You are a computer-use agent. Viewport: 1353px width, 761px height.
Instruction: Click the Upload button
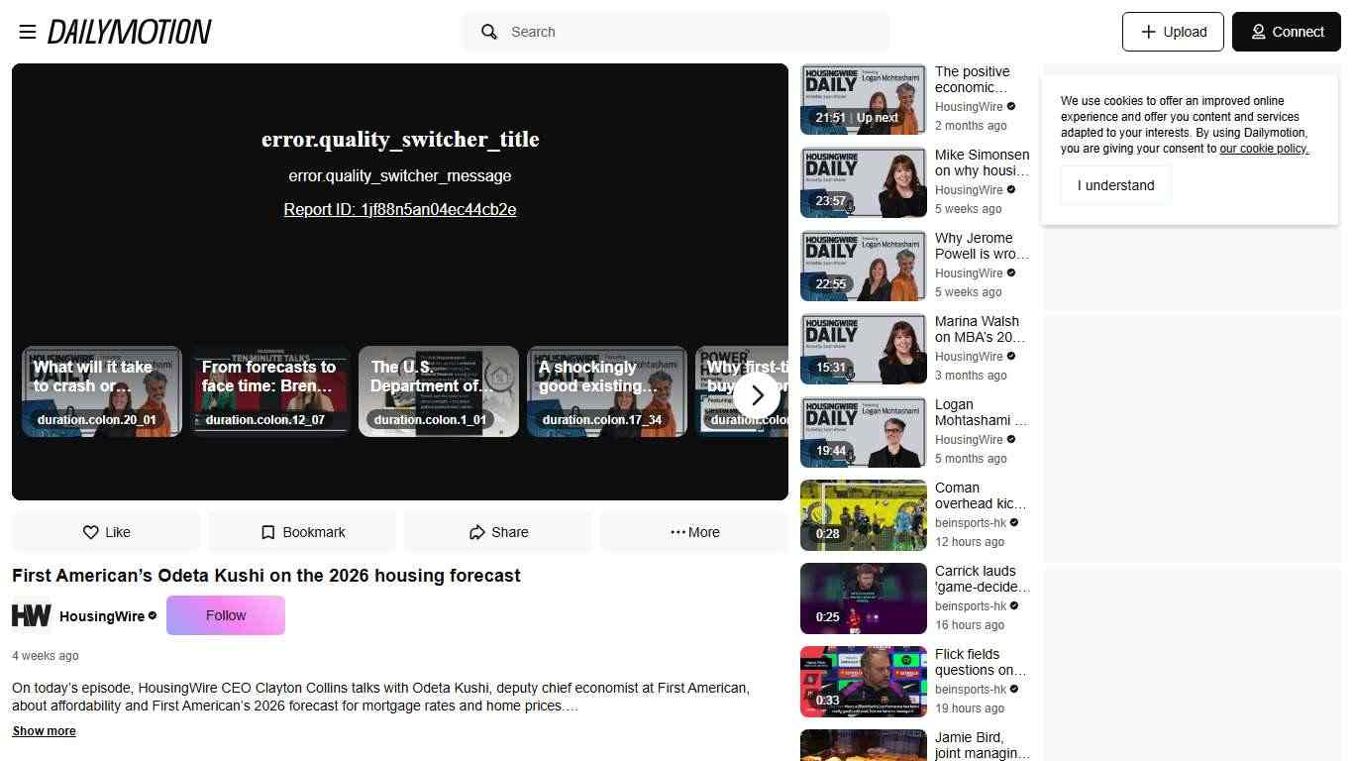coord(1173,32)
